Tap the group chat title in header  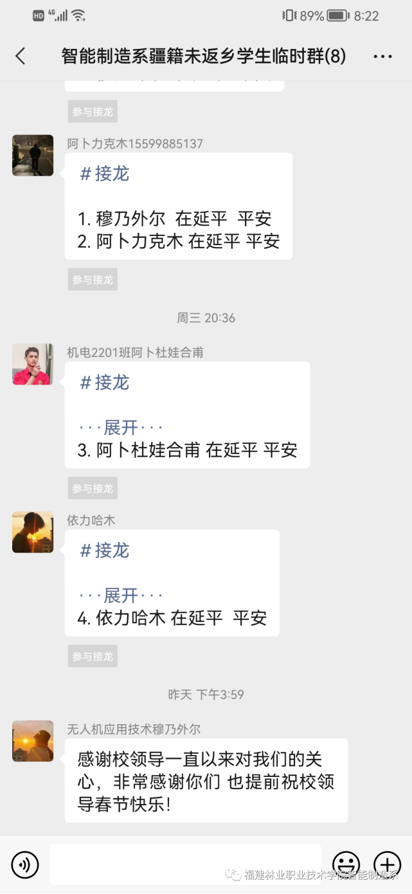[x=204, y=56]
